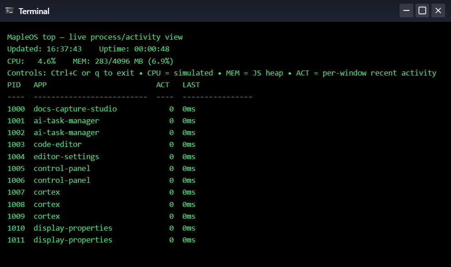Click PID 1011 display-properties row
Screen dimensions: 451x267
(101, 240)
